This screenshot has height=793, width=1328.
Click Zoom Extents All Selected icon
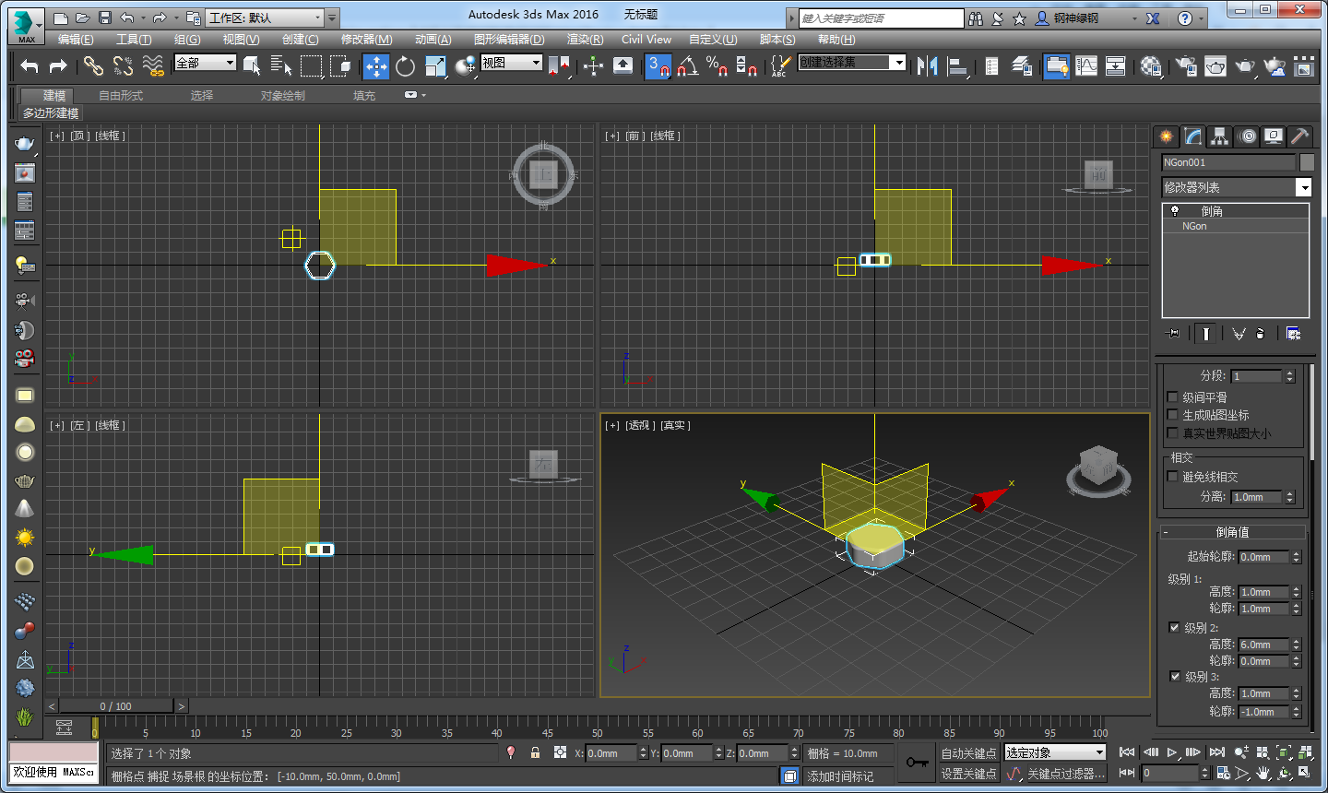point(1305,752)
